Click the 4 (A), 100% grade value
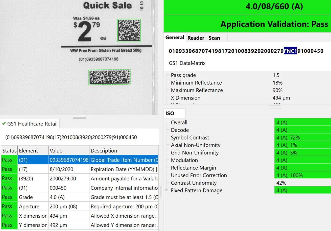Viewport: 331px width, 231px height. tap(303, 175)
